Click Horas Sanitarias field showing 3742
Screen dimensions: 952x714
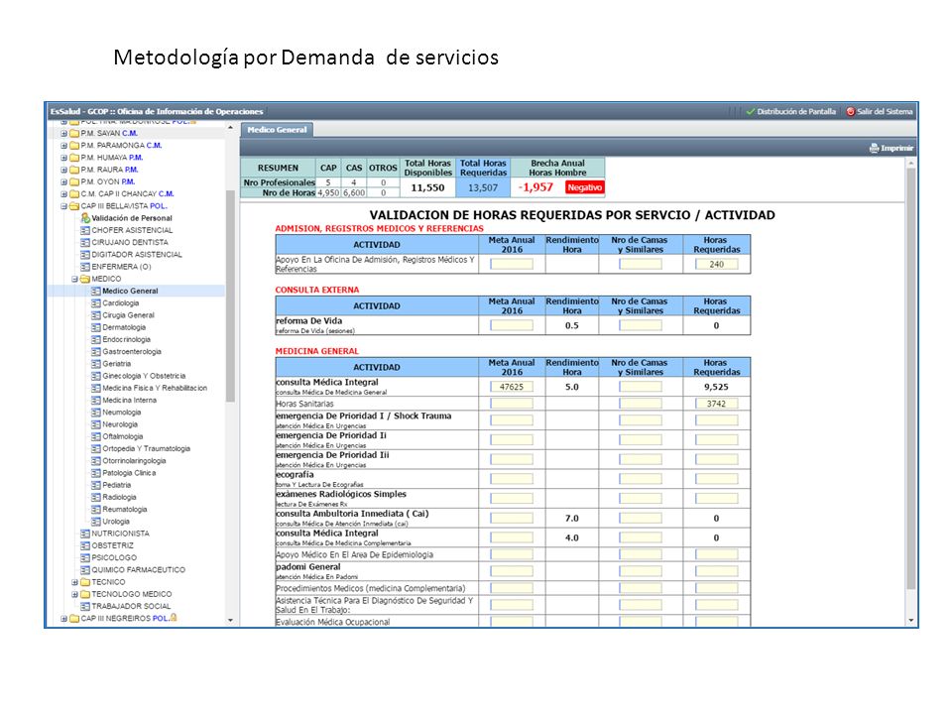[x=716, y=404]
